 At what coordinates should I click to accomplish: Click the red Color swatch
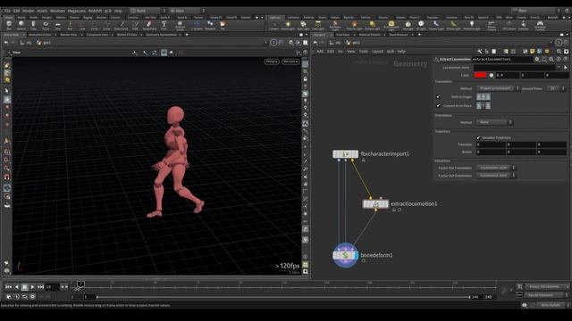(480, 75)
